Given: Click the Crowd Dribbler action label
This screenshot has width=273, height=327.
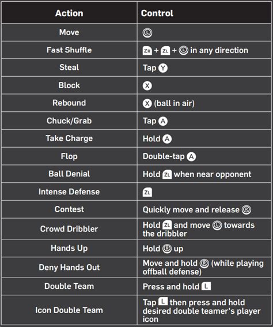Looking at the screenshot, I should tap(69, 229).
